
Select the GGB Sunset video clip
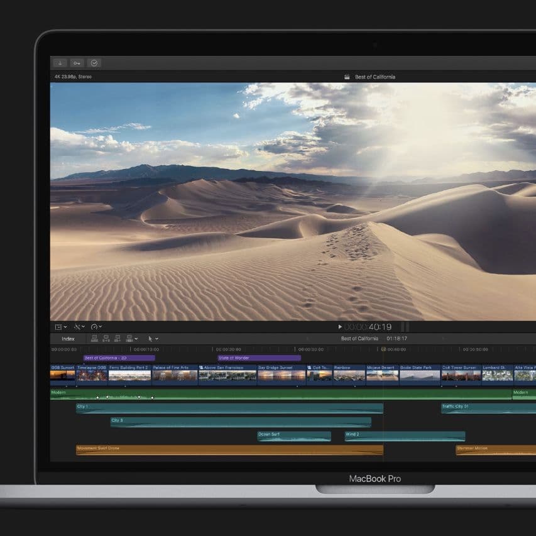click(63, 375)
